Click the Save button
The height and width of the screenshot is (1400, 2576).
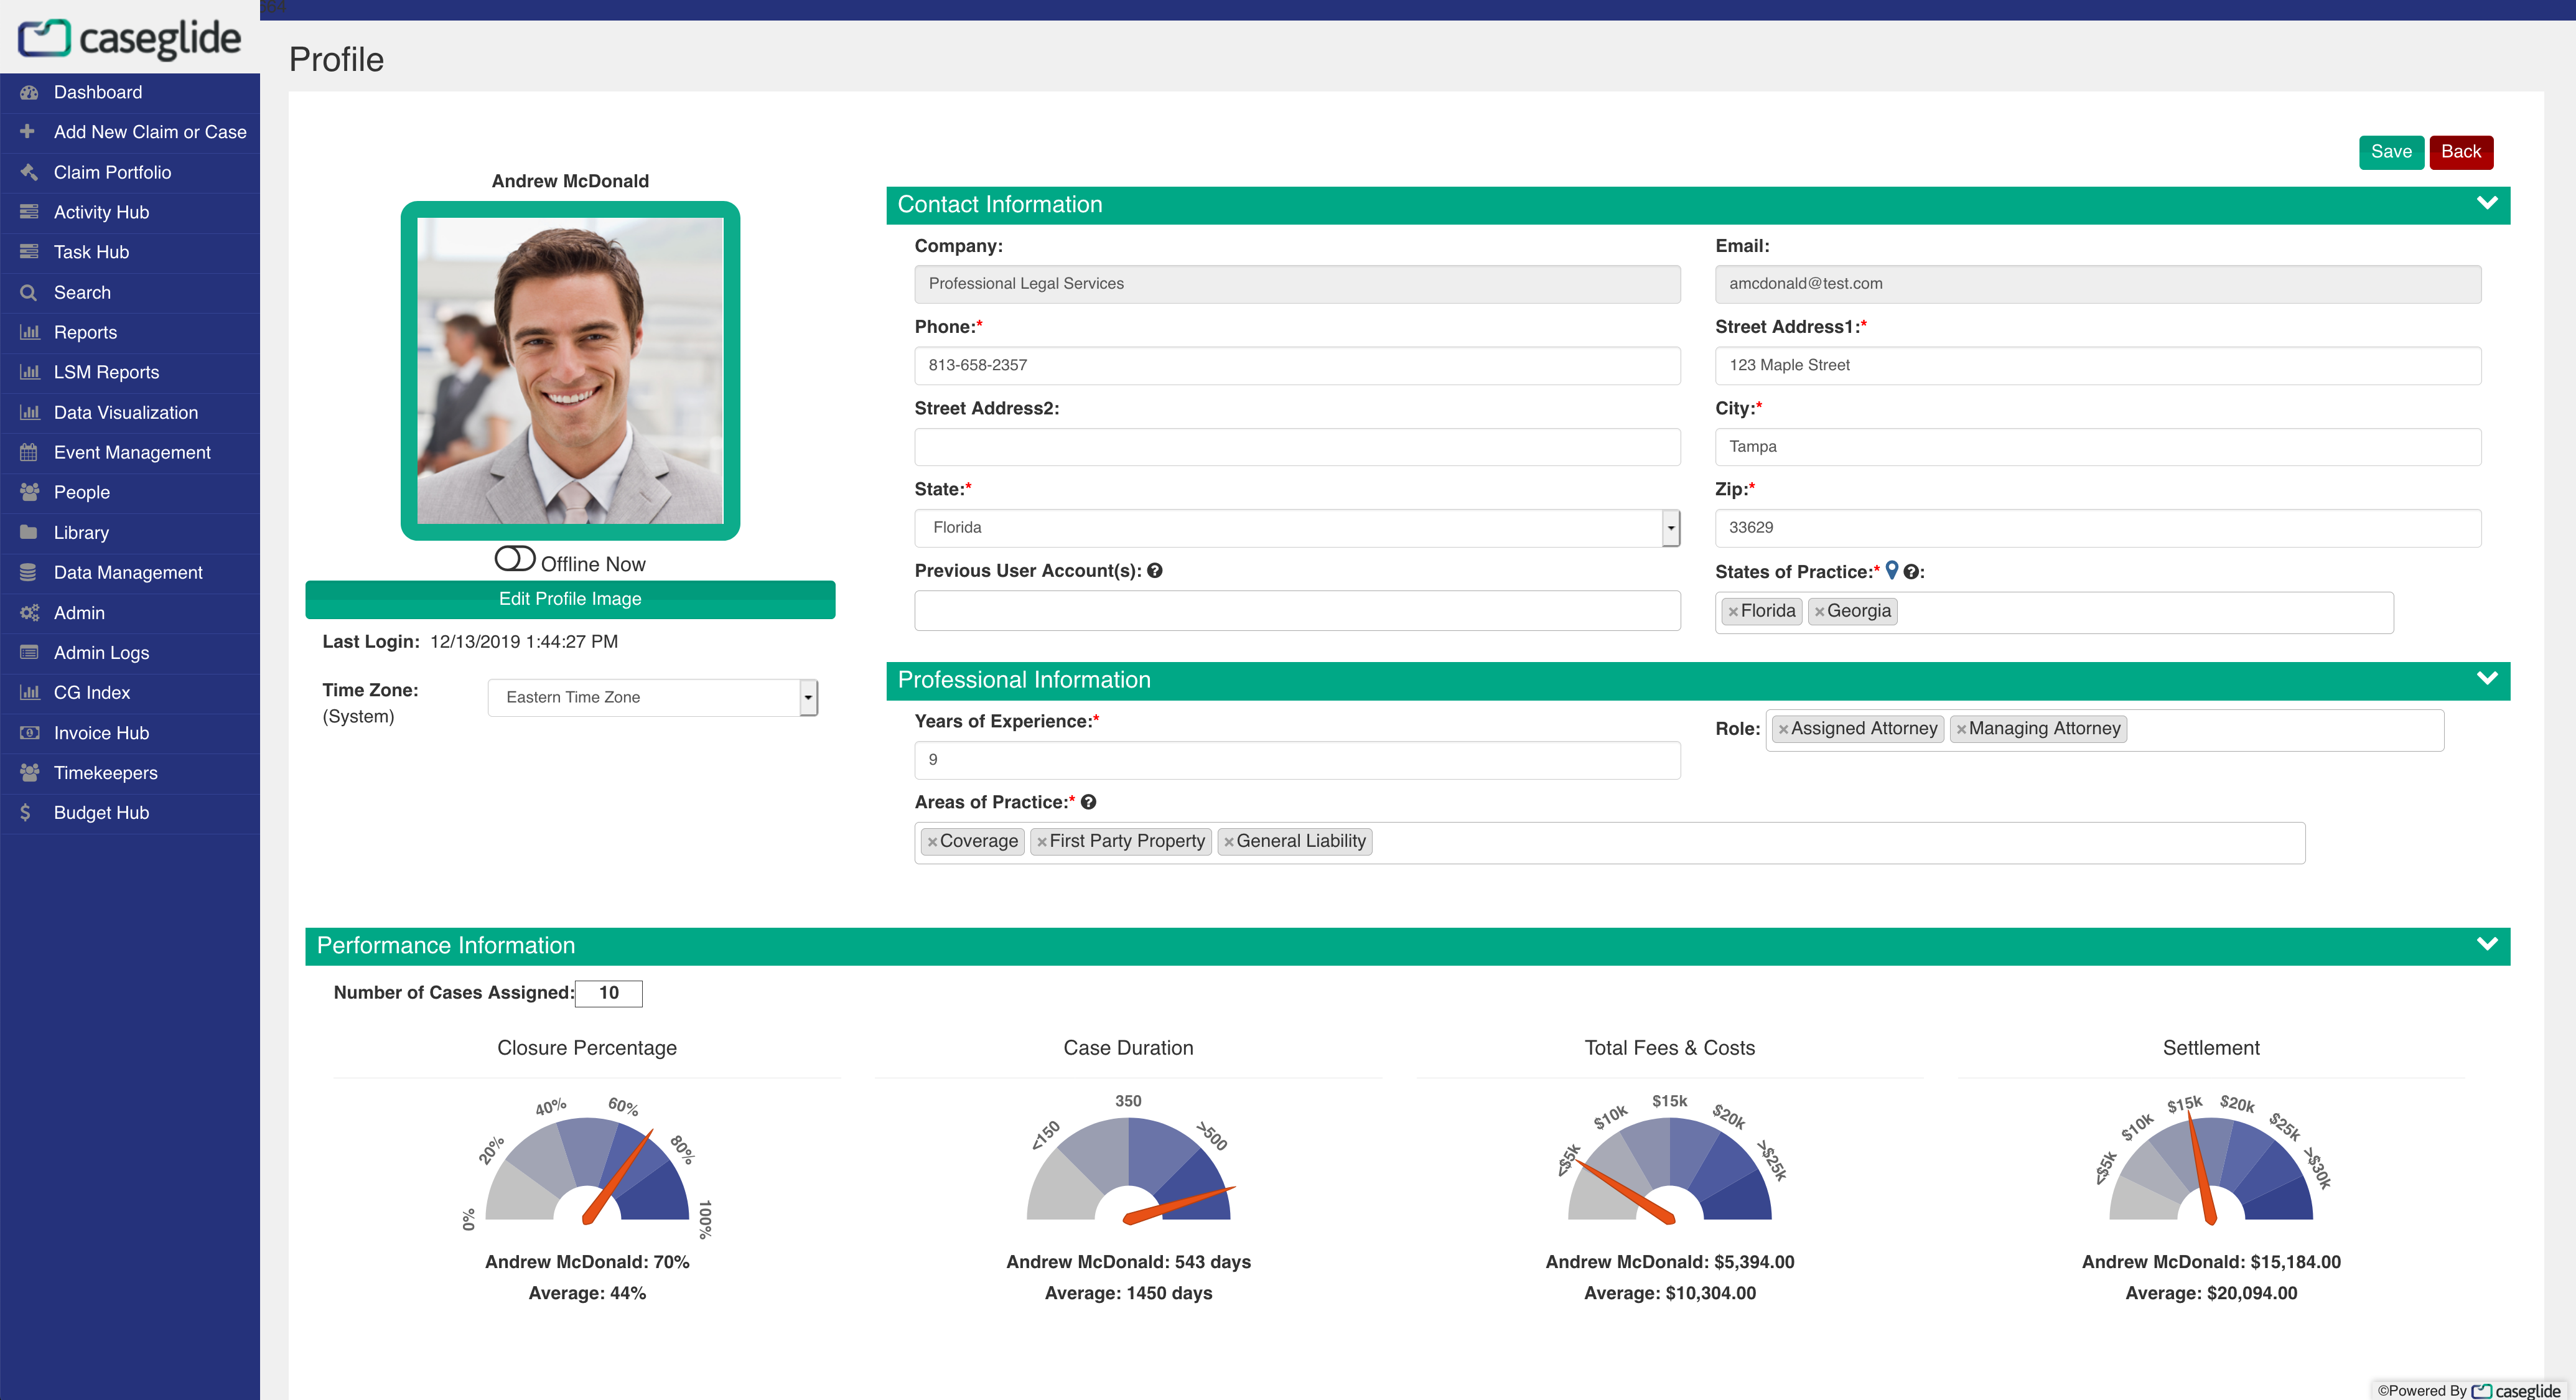[2391, 151]
